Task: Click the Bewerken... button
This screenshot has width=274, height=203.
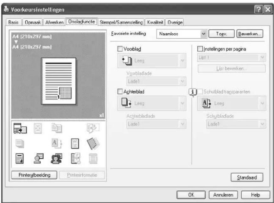Action: [250, 34]
